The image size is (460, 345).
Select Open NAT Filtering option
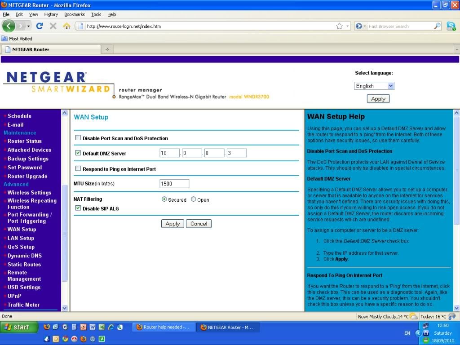193,199
